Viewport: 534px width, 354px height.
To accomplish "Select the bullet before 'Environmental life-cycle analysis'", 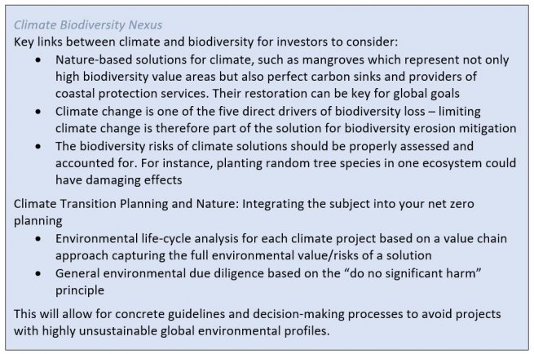I will [38, 239].
